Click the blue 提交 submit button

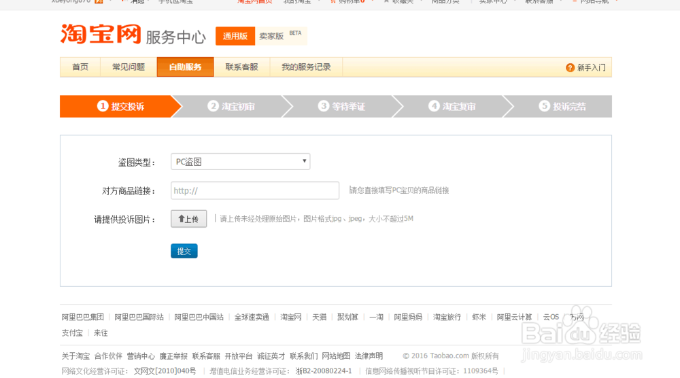coord(184,251)
